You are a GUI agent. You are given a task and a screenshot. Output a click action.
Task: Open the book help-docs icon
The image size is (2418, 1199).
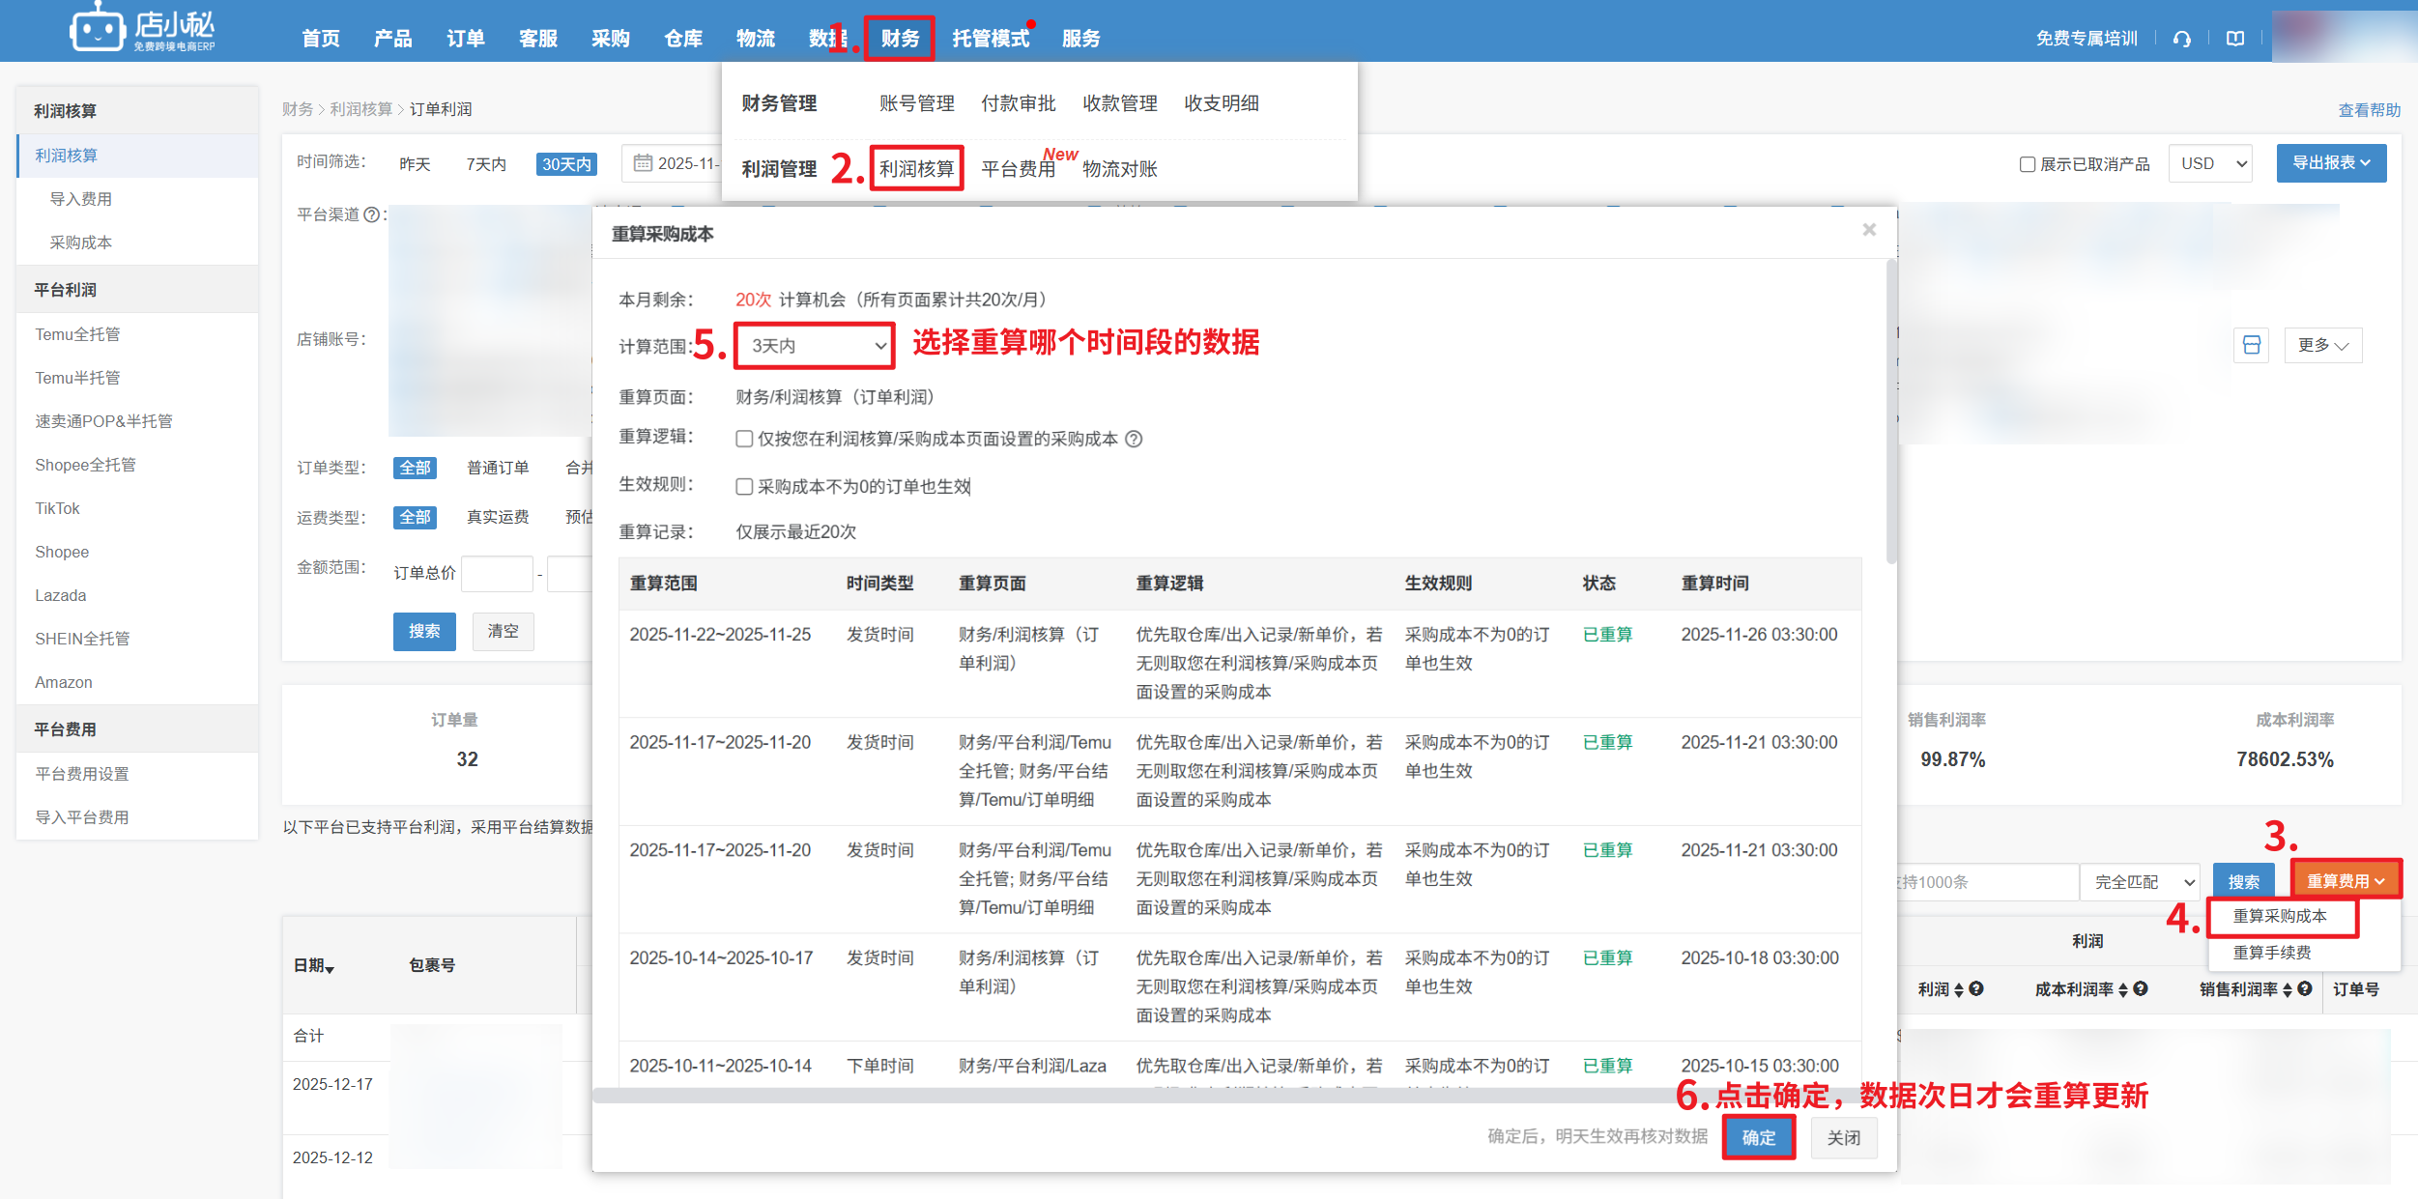pos(2234,39)
